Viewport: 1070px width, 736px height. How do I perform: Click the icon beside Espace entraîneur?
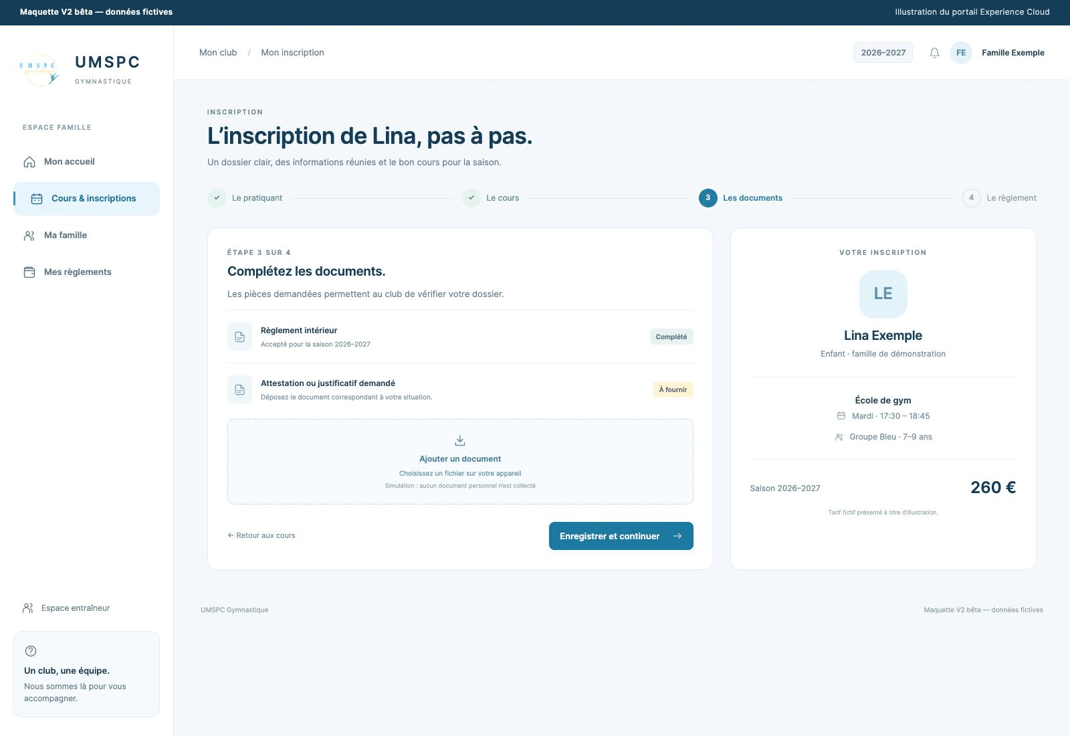click(28, 608)
